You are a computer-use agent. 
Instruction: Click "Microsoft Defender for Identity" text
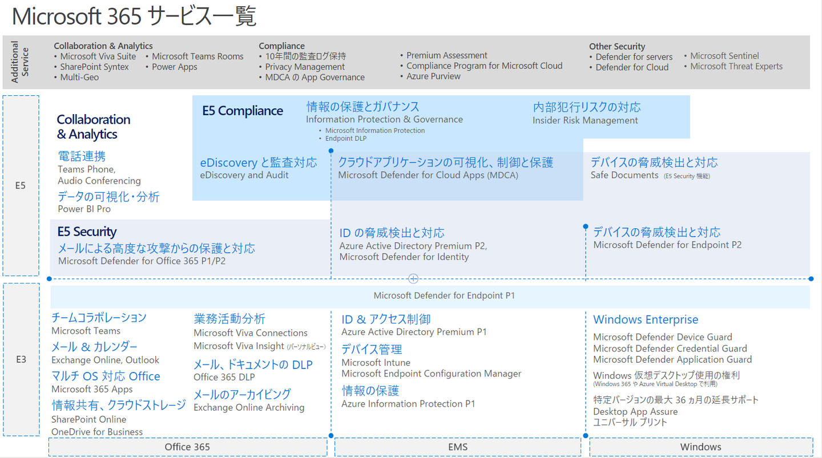click(404, 257)
